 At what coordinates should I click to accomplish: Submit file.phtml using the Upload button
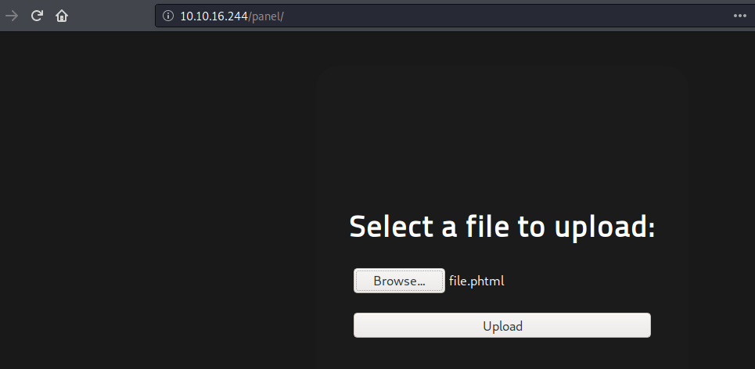(502, 326)
